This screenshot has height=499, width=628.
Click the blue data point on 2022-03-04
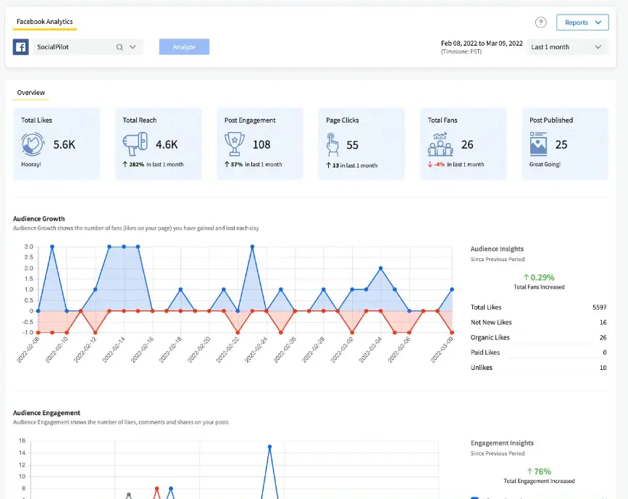(380, 268)
